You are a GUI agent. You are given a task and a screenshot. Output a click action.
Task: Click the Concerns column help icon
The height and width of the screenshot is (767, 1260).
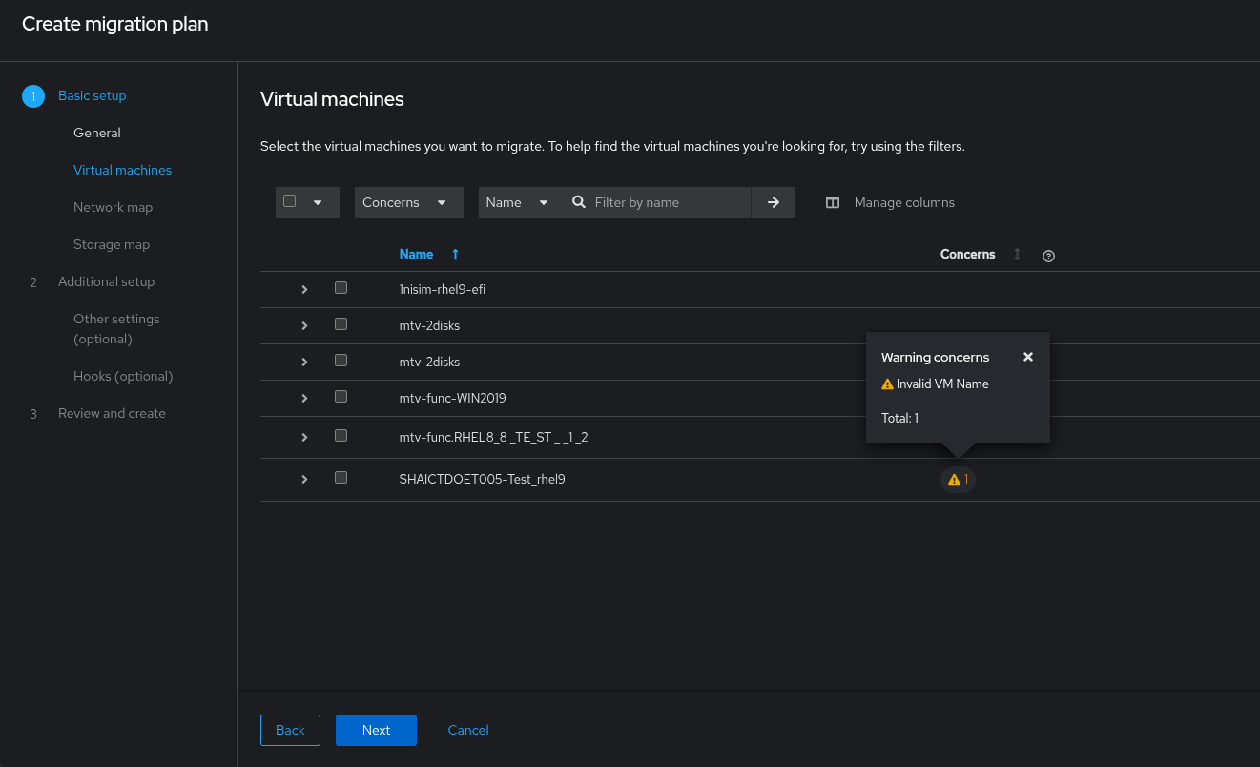1048,256
